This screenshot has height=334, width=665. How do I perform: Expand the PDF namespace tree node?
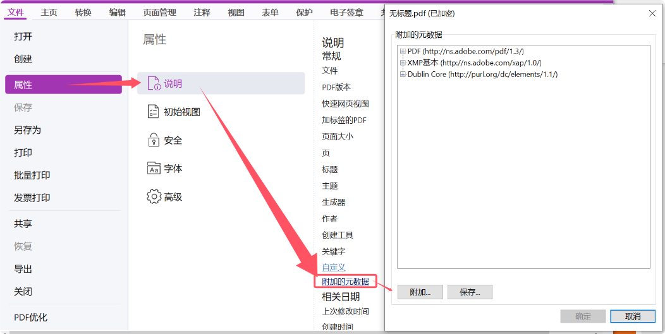[x=403, y=51]
